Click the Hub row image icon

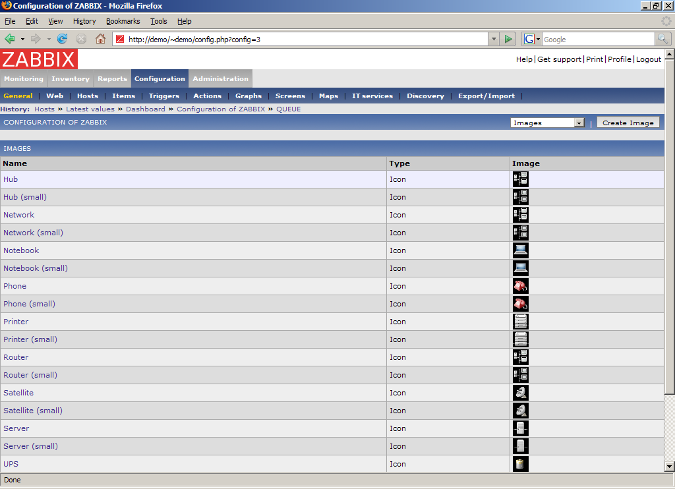coord(521,179)
